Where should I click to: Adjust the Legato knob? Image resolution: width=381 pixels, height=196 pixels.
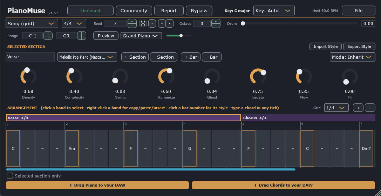(x=258, y=76)
